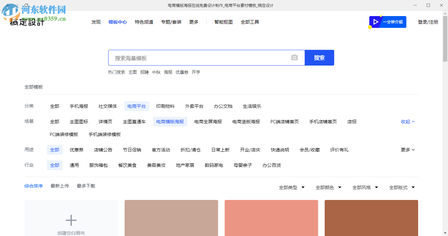The height and width of the screenshot is (236, 448).
Task: Open the 登录/注册 page
Action: [x=428, y=22]
